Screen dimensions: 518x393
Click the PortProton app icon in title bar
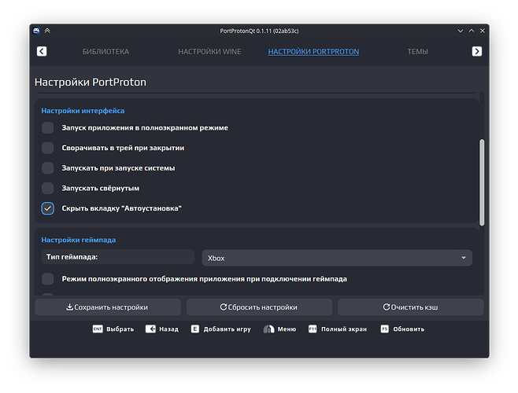36,31
